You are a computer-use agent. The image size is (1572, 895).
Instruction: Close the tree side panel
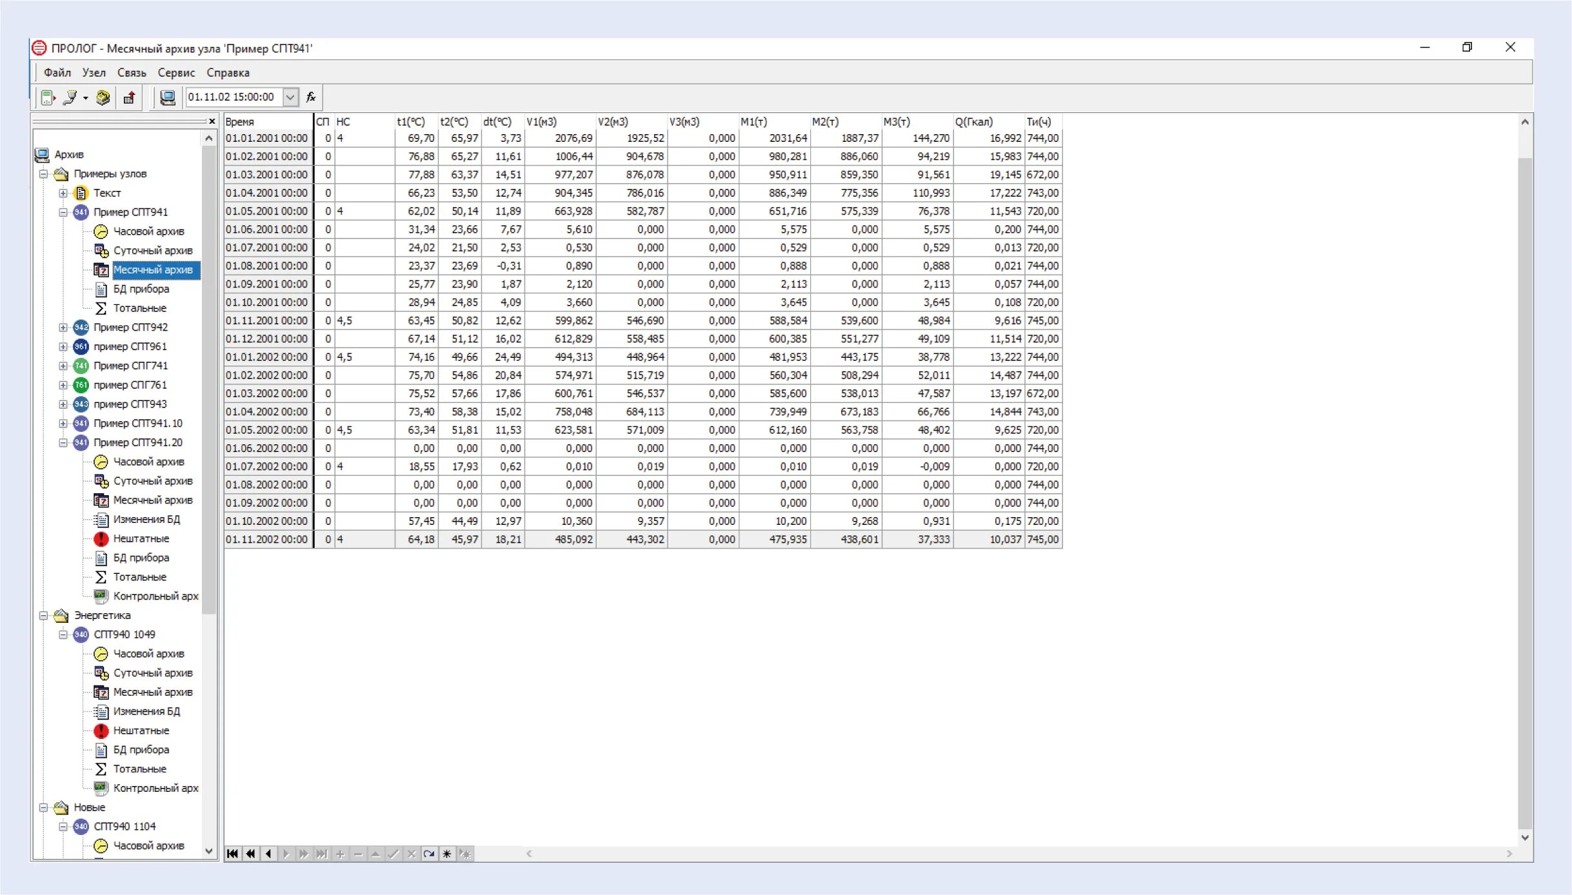pyautogui.click(x=212, y=121)
